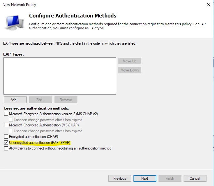This screenshot has height=186, width=214.
Task: Uncheck Unencrypted authentication (PAP, SPAP)
Action: coord(6,143)
